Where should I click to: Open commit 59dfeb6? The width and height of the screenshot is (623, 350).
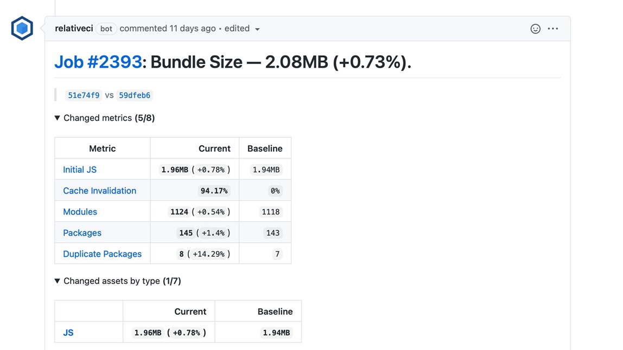tap(135, 95)
